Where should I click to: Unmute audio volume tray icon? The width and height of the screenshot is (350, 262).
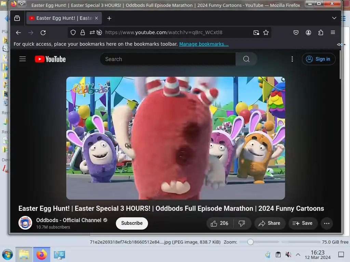(288, 254)
